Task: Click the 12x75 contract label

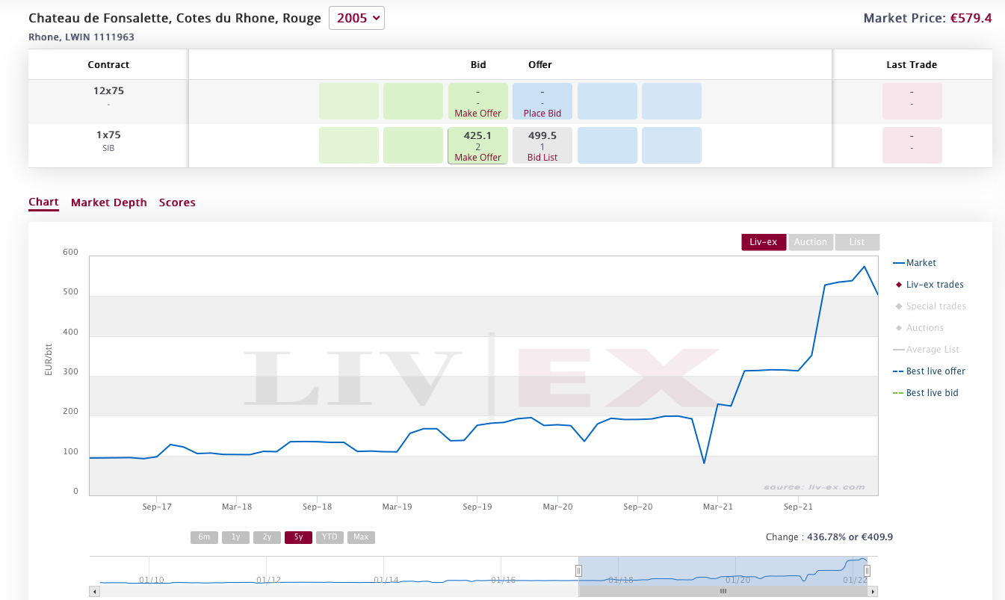Action: click(x=108, y=91)
